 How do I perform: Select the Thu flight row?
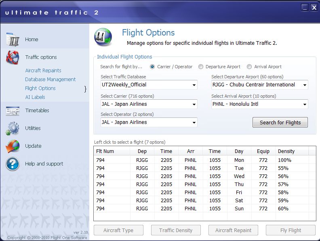(205, 184)
